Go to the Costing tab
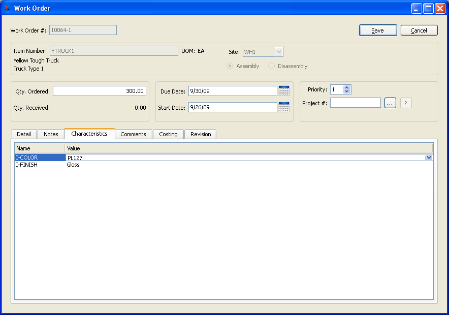 click(168, 134)
